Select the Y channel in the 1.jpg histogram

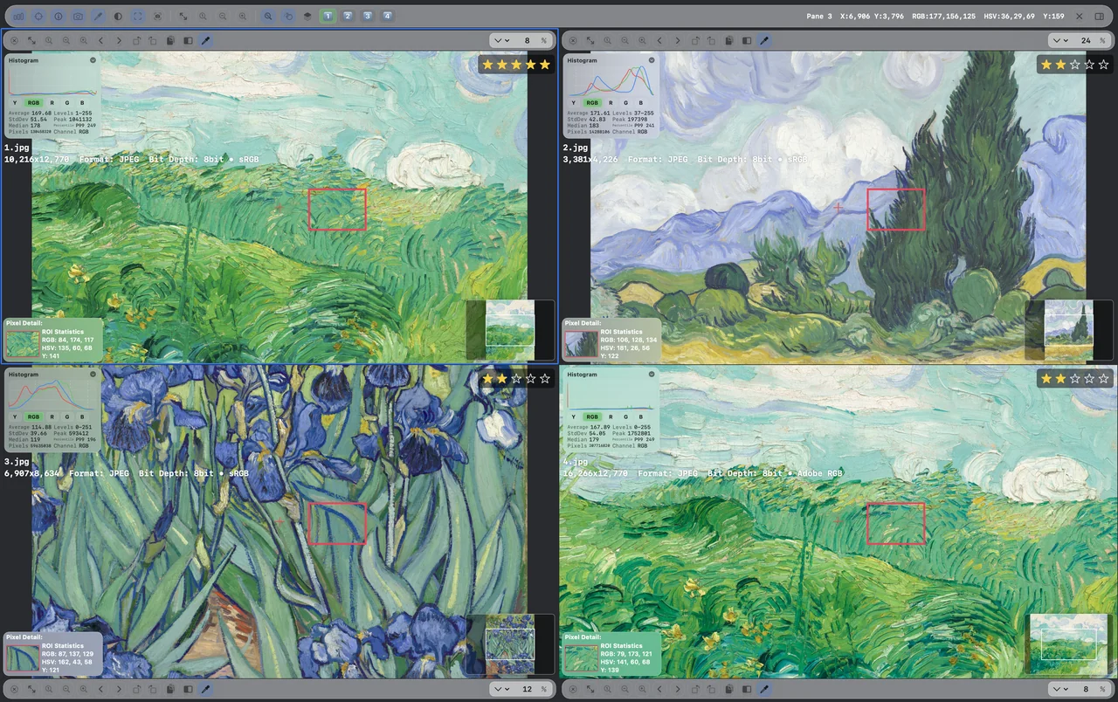tap(14, 103)
